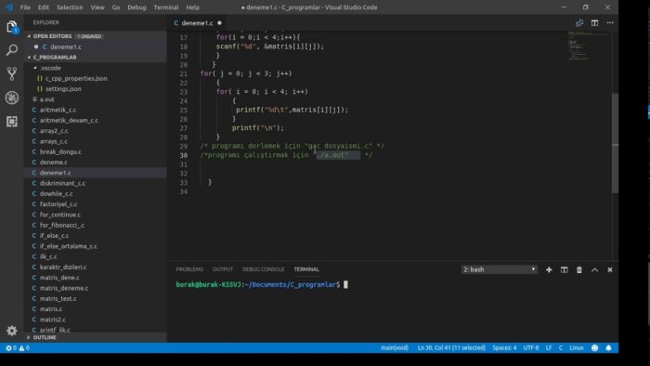
Task: Open if_else_ortalama_c.c file
Action: click(96, 246)
